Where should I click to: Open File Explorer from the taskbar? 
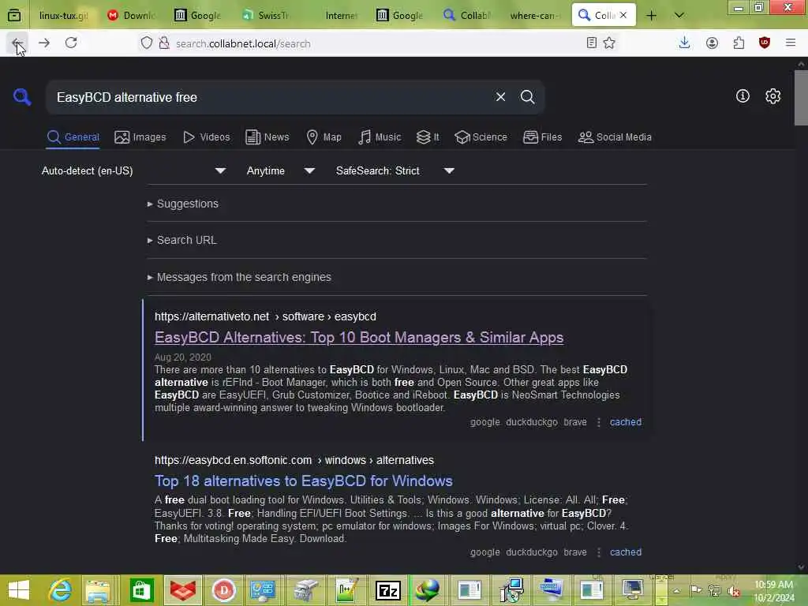click(98, 590)
